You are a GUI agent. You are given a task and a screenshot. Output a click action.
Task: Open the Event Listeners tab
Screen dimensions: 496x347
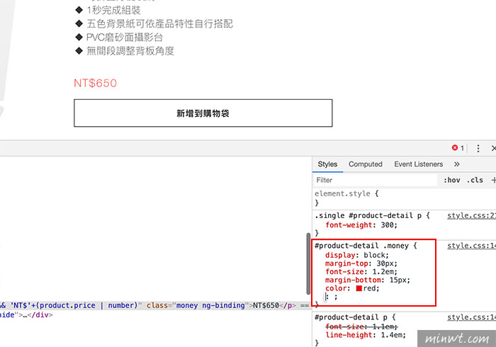click(418, 164)
